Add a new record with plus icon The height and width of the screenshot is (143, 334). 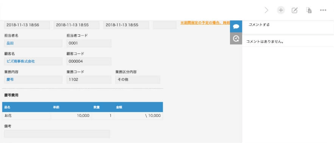click(281, 10)
